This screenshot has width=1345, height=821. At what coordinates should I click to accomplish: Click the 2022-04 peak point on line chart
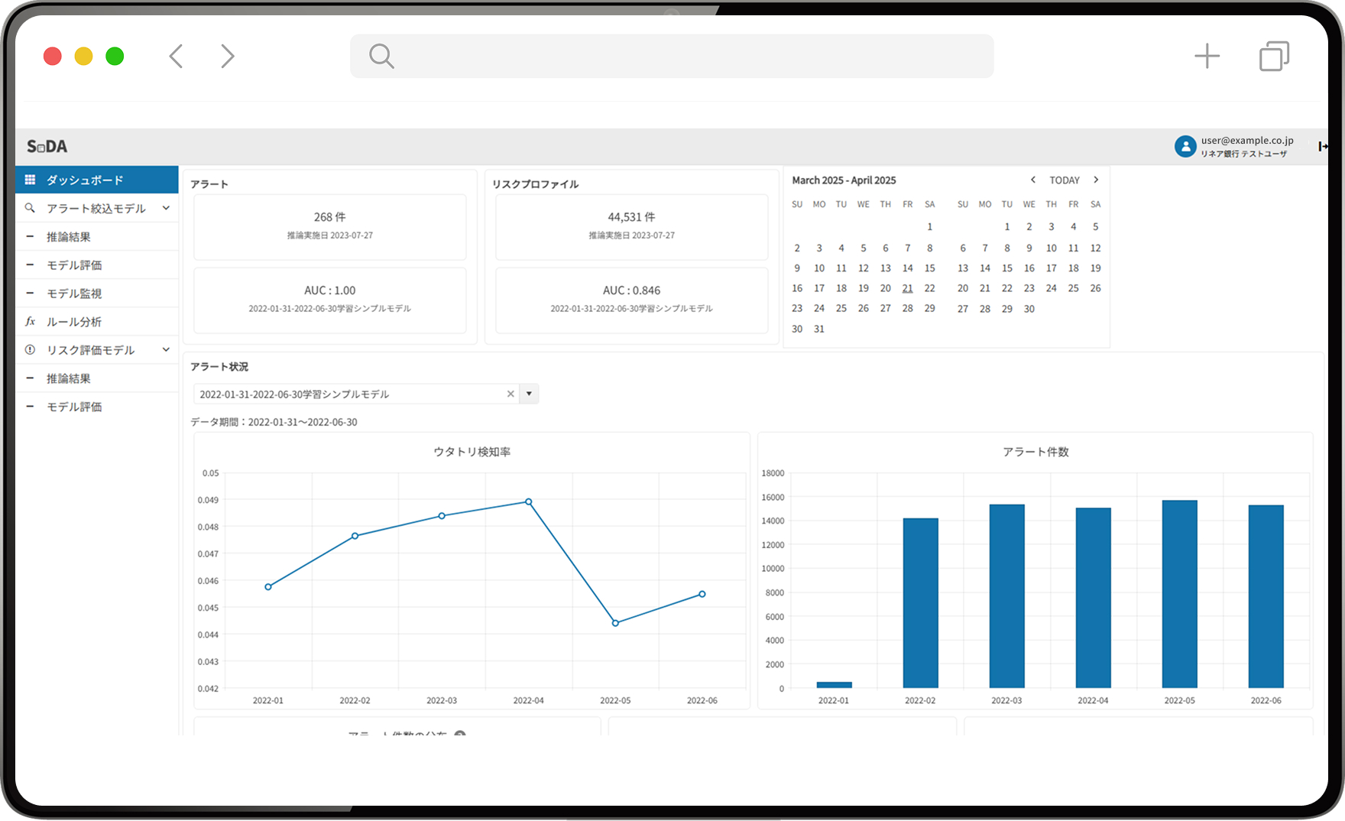529,502
